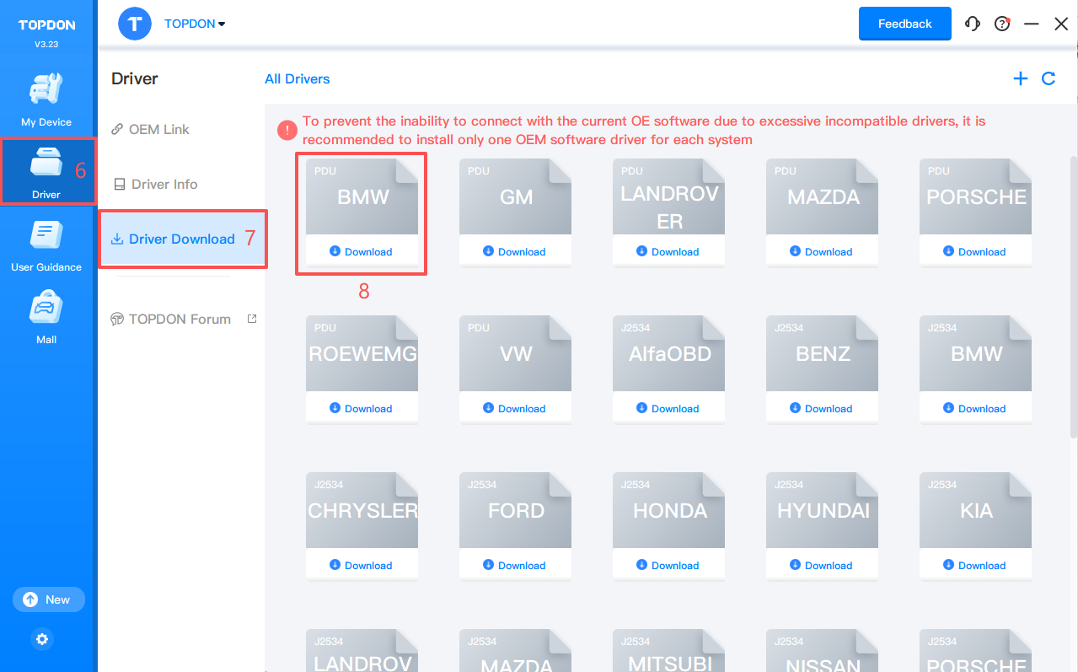Image resolution: width=1078 pixels, height=672 pixels.
Task: Open the Mall shopping icon
Action: (x=46, y=317)
